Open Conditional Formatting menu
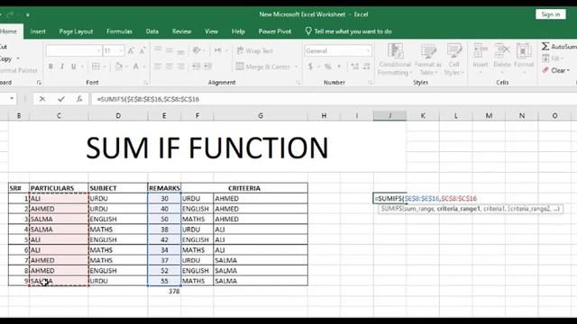This screenshot has height=324, width=577. pyautogui.click(x=395, y=59)
